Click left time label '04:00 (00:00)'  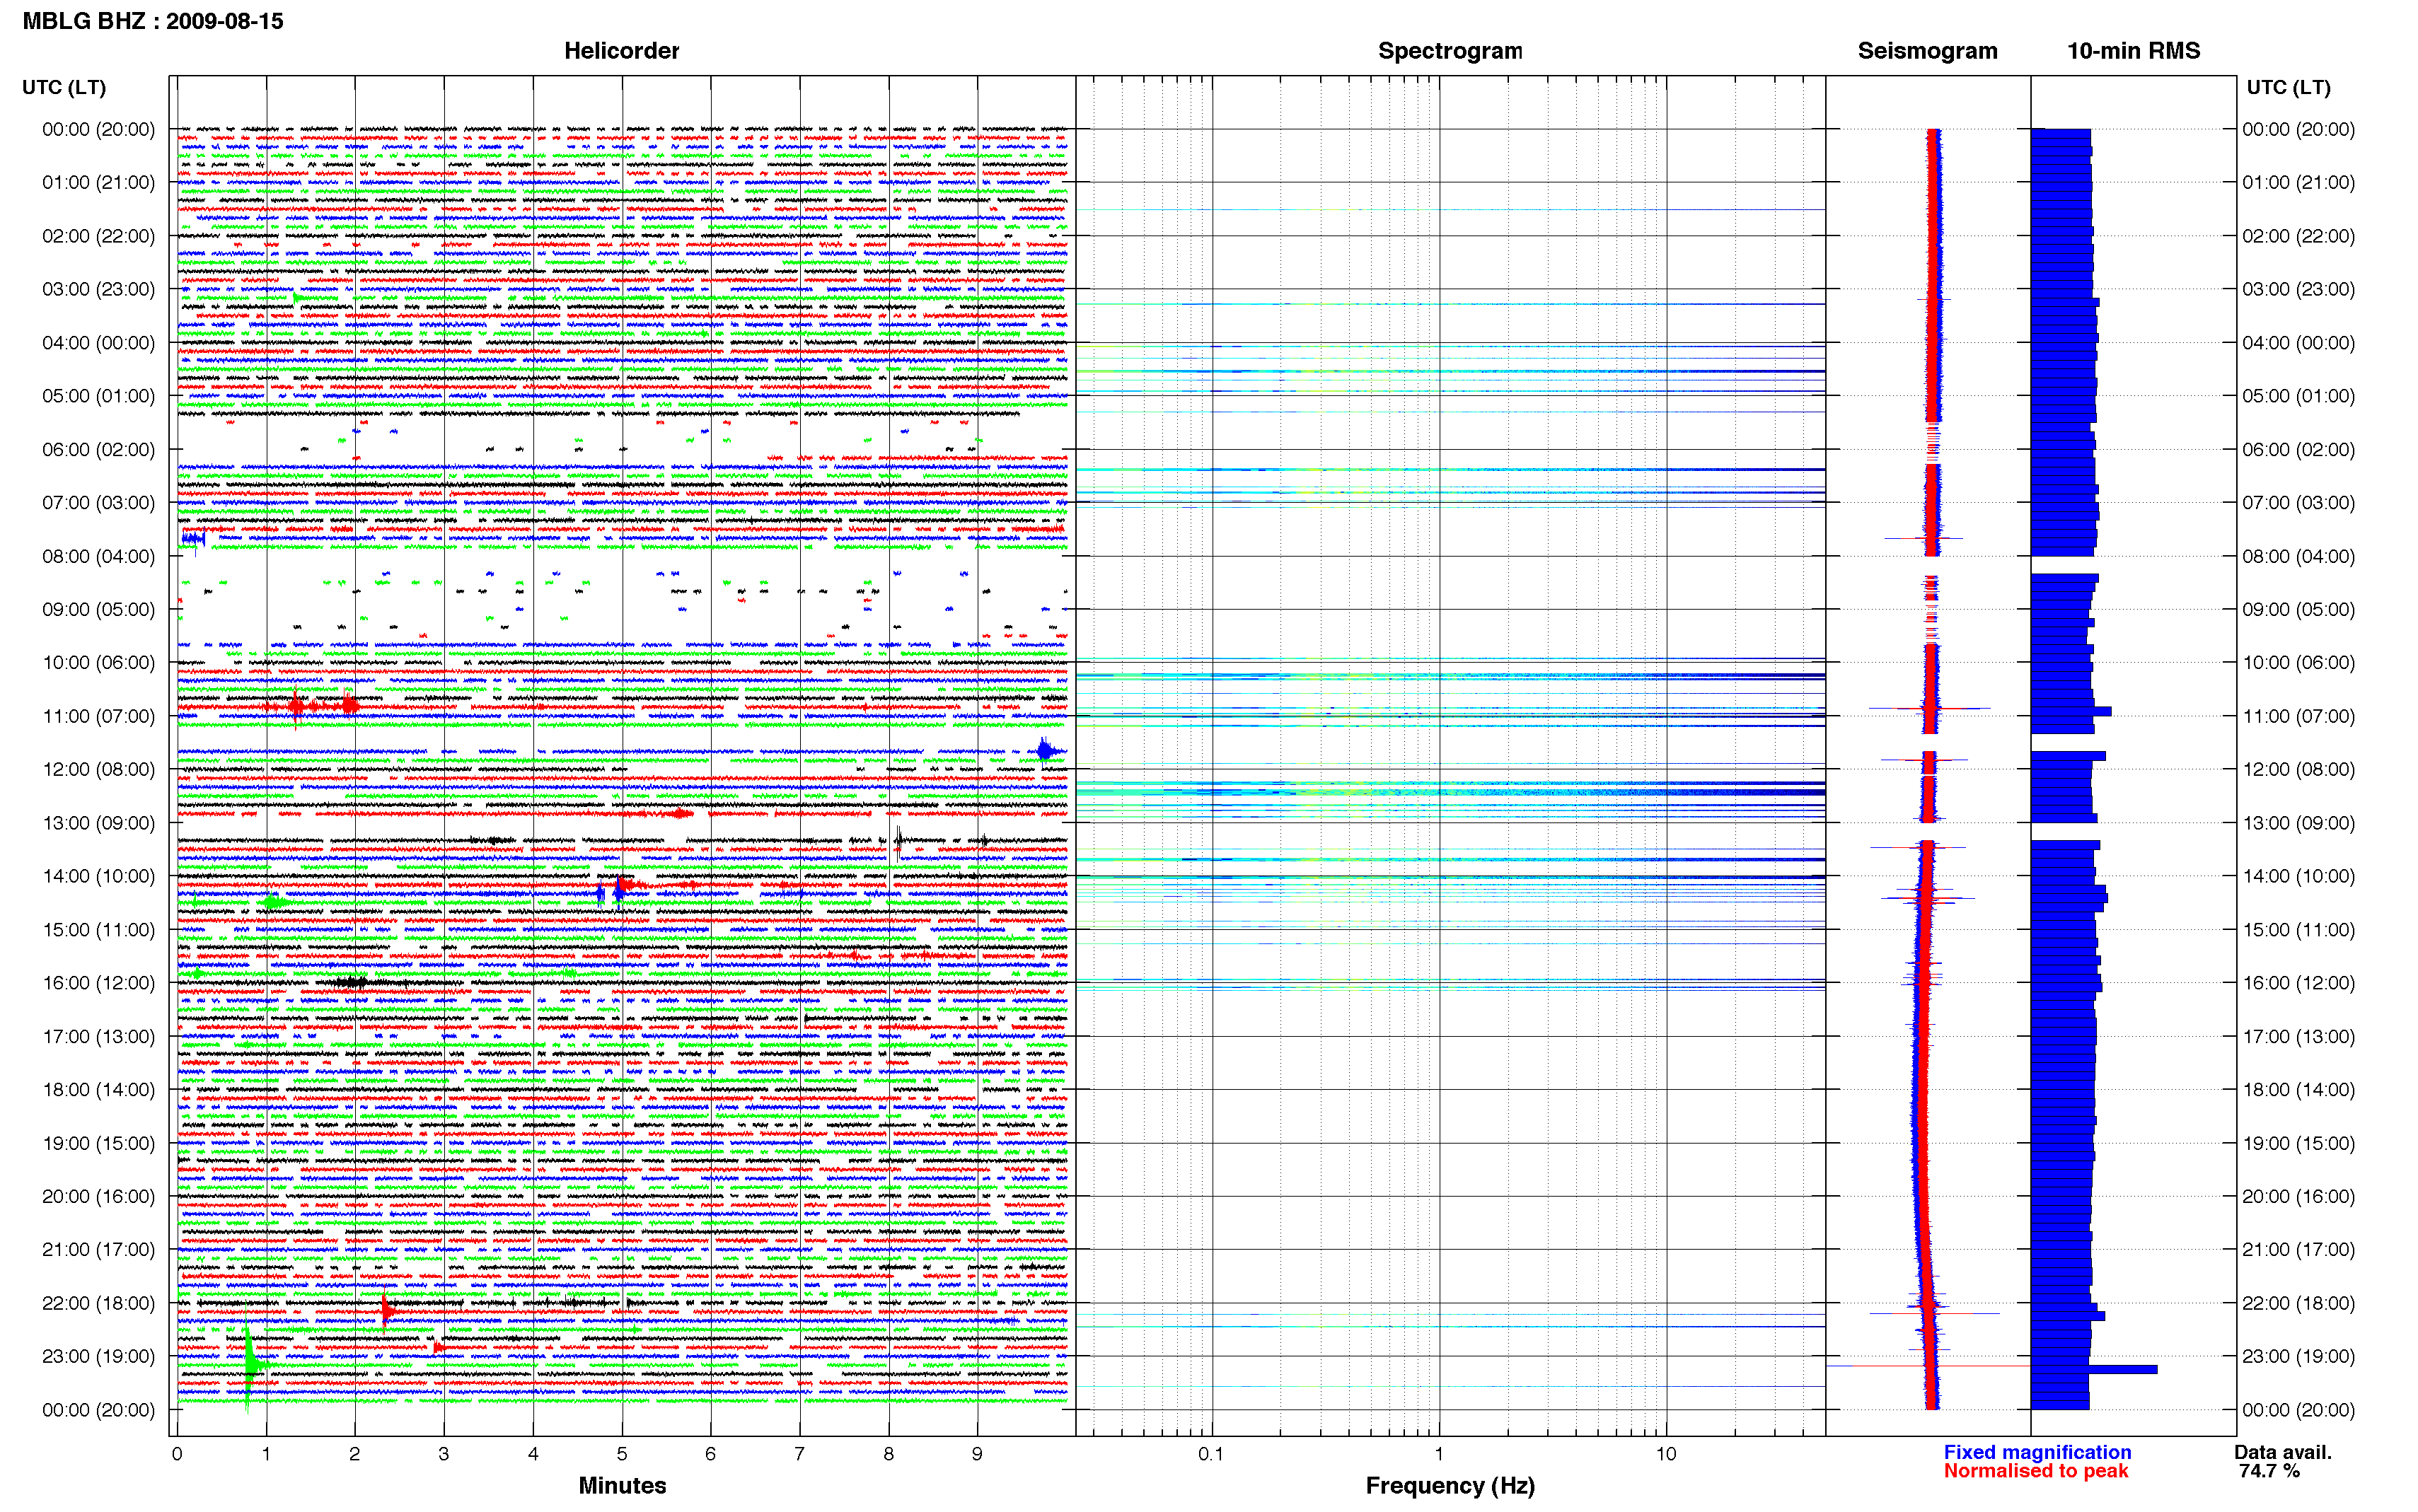pos(98,343)
